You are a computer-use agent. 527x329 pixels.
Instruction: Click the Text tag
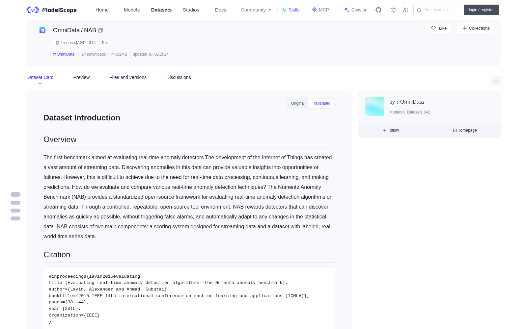(105, 43)
